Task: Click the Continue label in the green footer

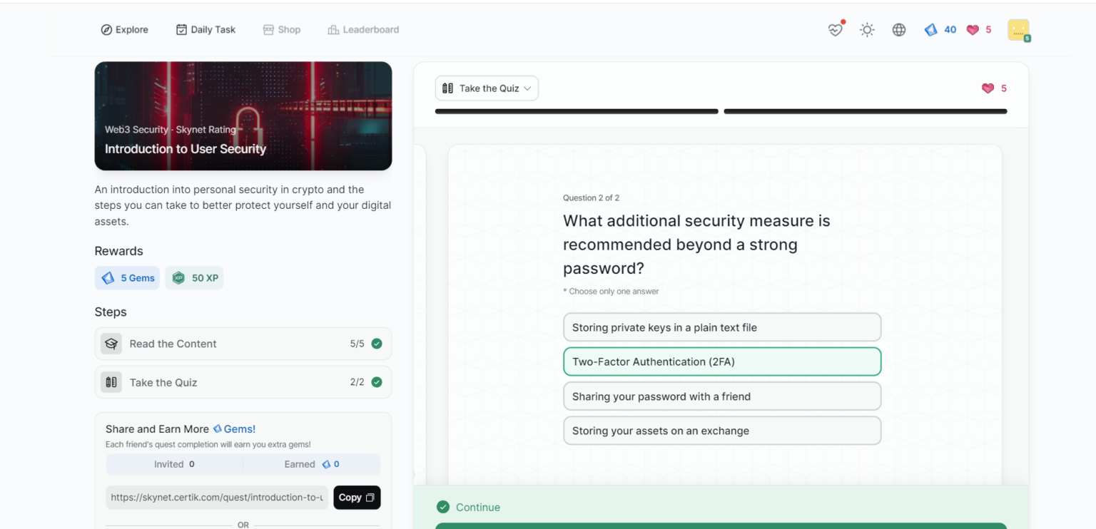Action: pos(478,508)
